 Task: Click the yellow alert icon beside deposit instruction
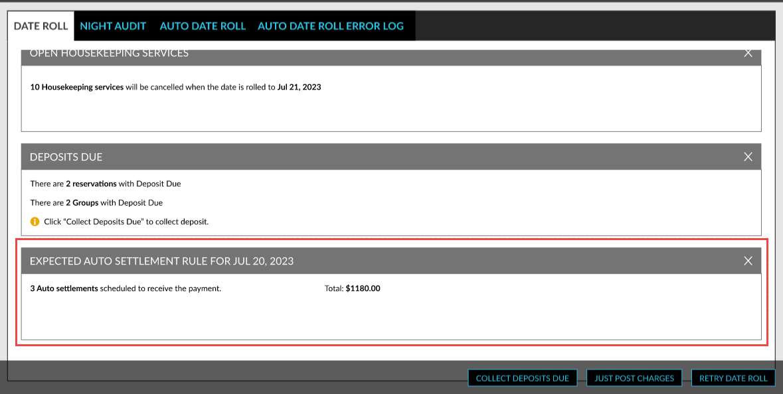pyautogui.click(x=34, y=221)
